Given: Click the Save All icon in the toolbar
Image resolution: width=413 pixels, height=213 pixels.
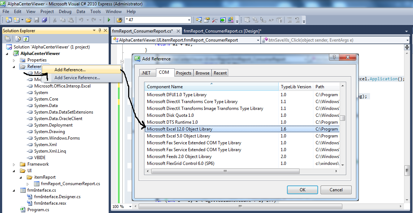Looking at the screenshot, I should [44, 20].
